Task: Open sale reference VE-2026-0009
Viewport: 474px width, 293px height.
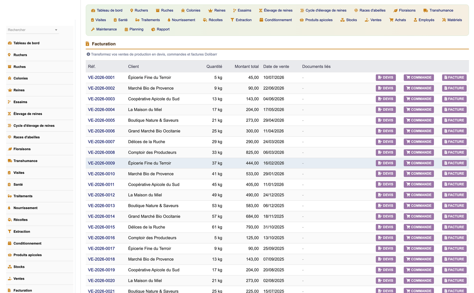Action: tap(101, 163)
